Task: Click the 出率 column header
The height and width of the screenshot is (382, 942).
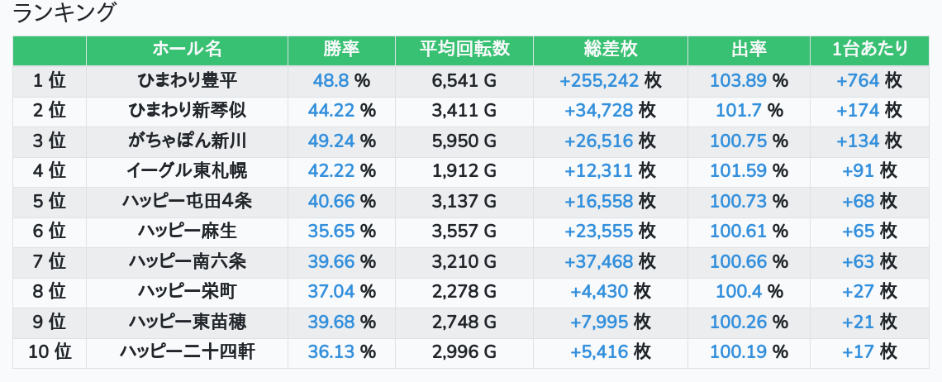Action: (x=749, y=50)
